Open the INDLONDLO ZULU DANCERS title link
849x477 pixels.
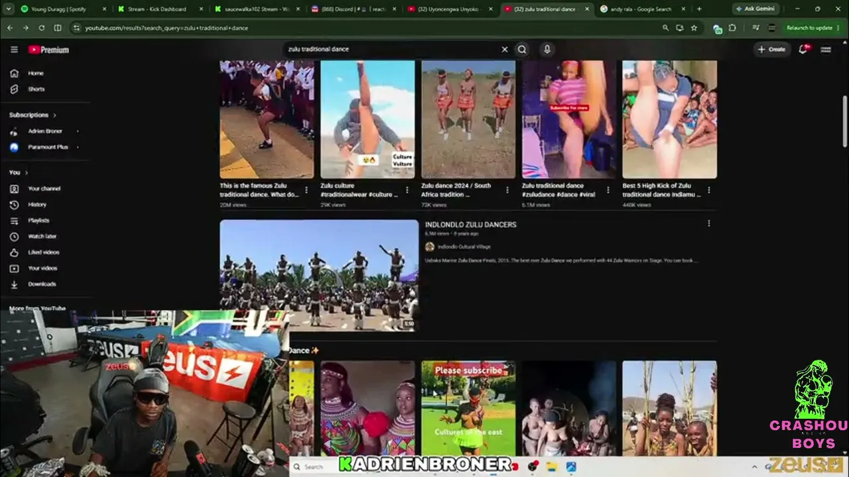pos(471,225)
